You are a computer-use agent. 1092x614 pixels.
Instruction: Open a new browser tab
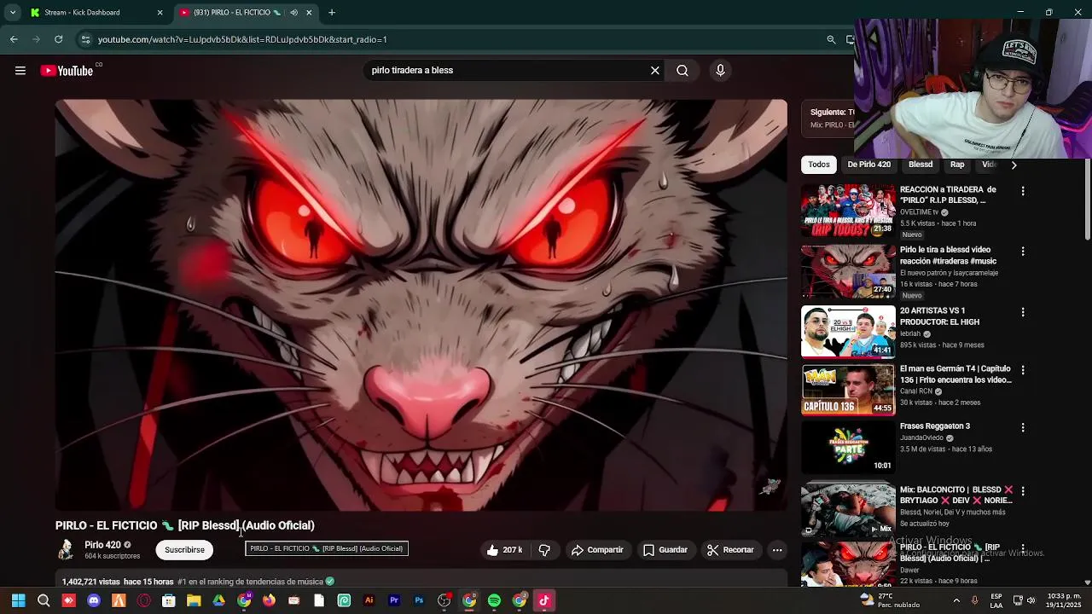pyautogui.click(x=332, y=13)
